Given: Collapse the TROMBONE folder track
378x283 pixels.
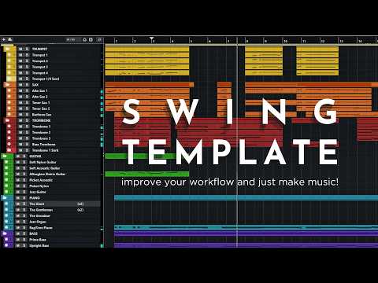Looking at the screenshot, I should (x=7, y=120).
